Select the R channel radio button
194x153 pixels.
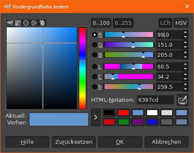point(94,34)
